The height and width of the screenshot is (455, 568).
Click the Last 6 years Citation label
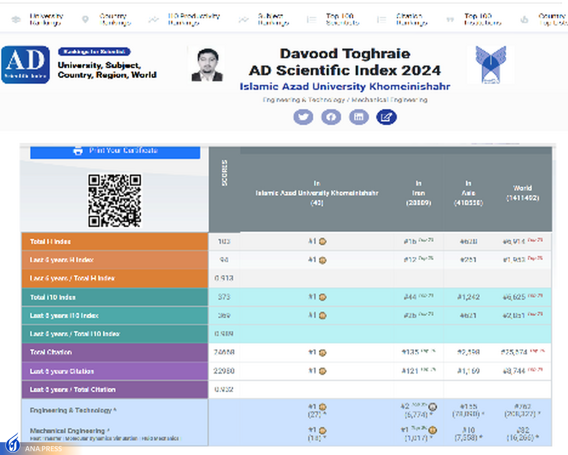(62, 371)
